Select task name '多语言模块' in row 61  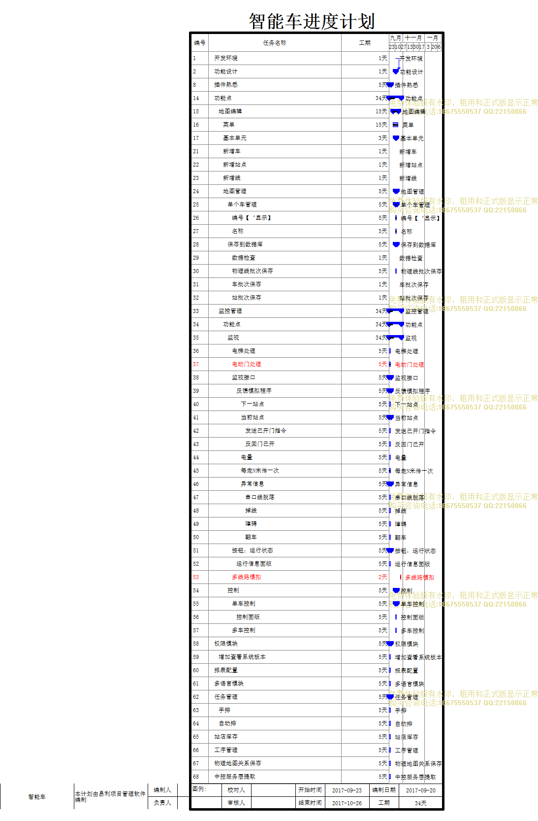[x=229, y=684]
